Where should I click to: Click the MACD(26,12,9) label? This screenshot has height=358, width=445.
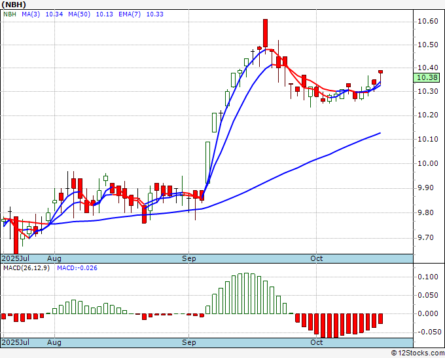pyautogui.click(x=26, y=268)
